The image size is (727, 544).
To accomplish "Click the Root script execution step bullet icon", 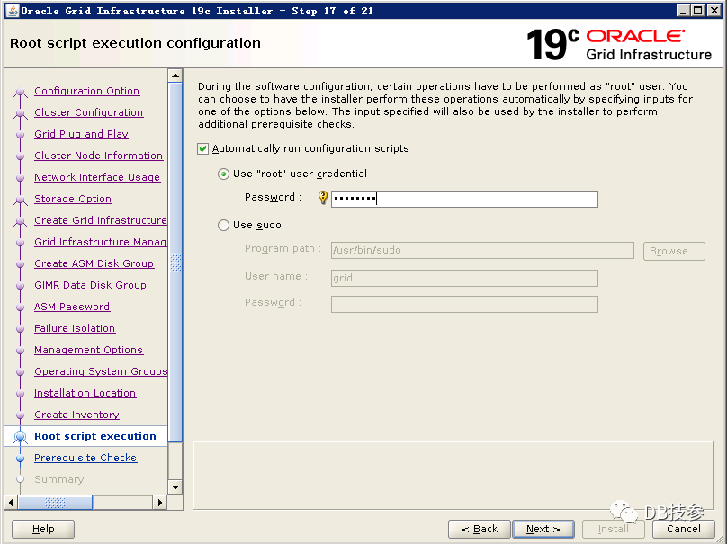I will (21, 437).
